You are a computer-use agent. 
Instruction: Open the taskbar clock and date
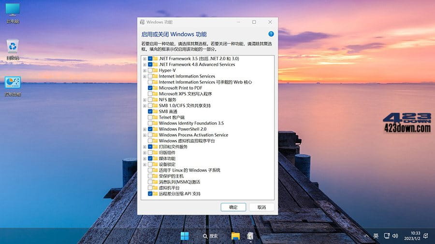point(412,236)
